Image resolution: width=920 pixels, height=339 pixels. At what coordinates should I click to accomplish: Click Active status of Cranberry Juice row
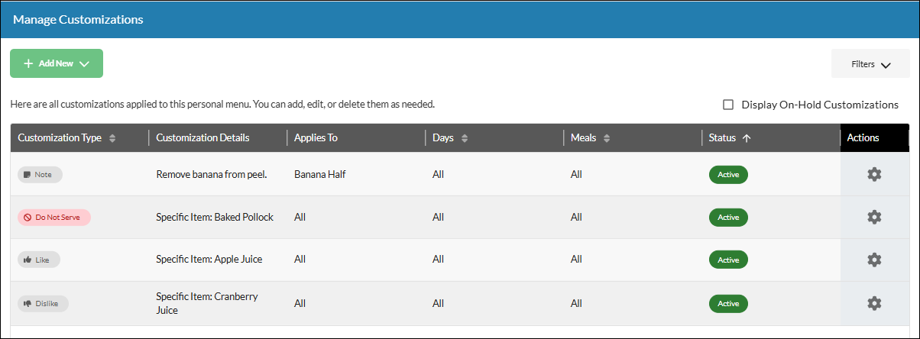pos(728,303)
